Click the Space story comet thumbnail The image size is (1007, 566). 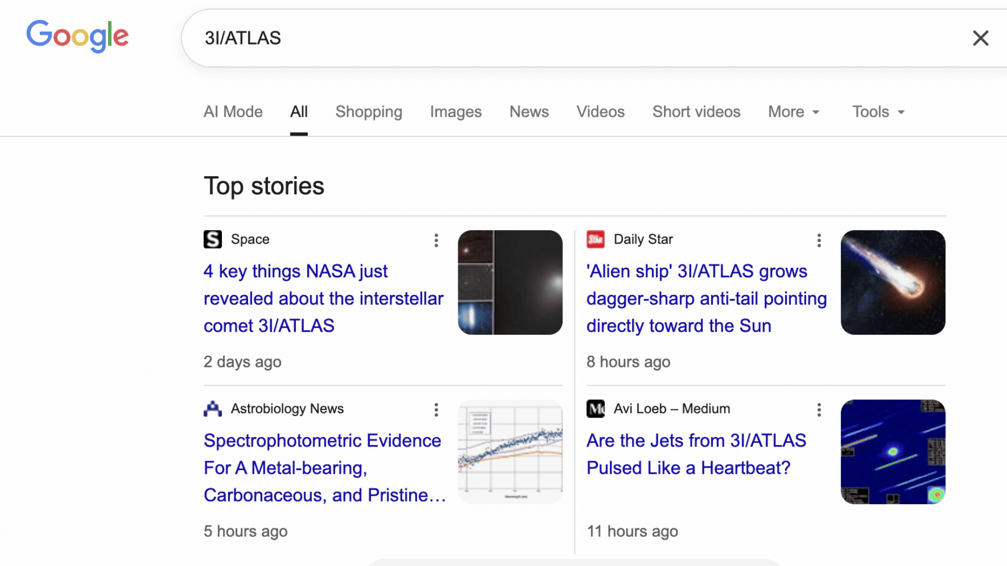pos(510,282)
